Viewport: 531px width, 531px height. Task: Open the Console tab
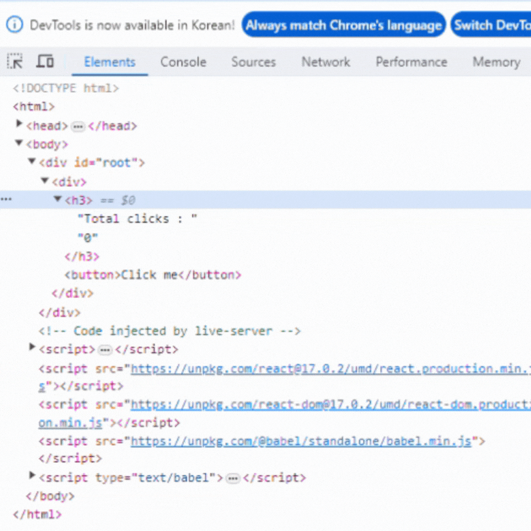(x=183, y=62)
